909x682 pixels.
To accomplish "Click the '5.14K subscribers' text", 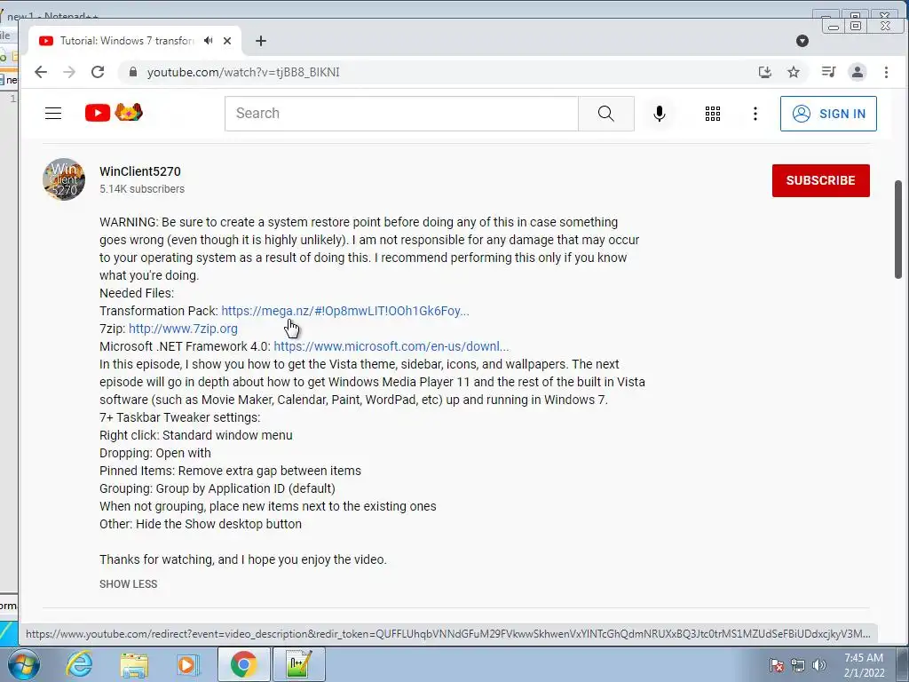I will tap(142, 189).
